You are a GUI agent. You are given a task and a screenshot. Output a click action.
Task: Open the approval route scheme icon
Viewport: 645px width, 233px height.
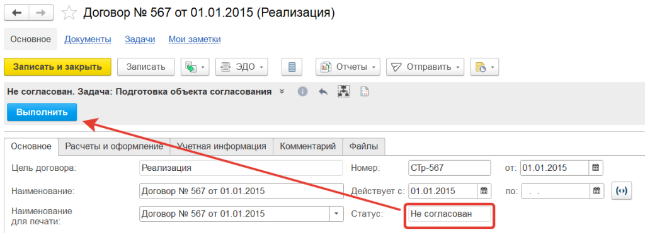[x=343, y=92]
